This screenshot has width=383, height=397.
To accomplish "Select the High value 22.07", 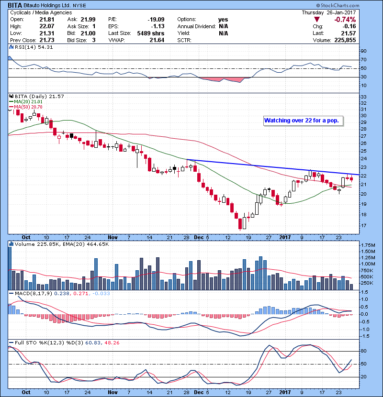I will point(46,26).
